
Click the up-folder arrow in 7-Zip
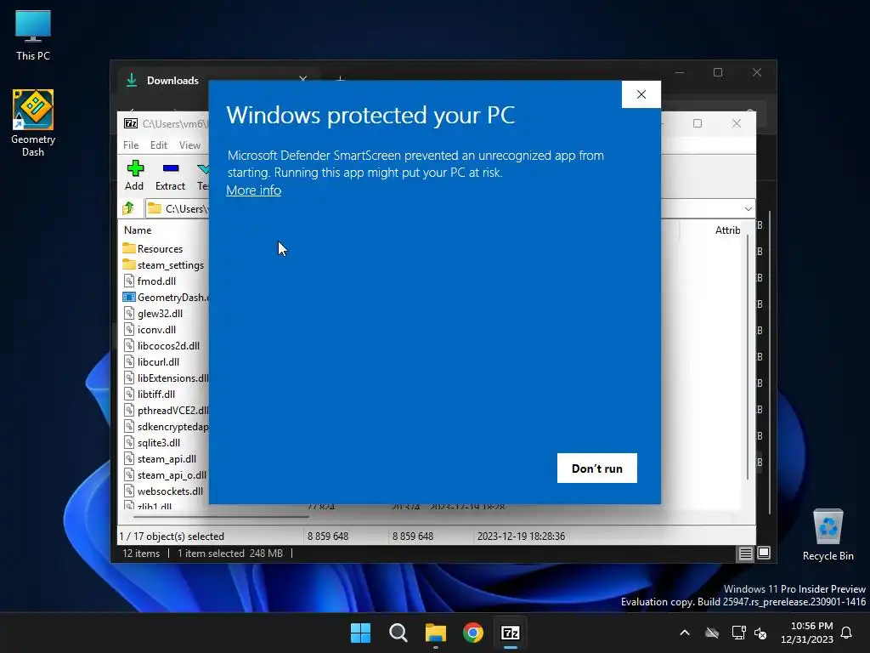point(129,208)
